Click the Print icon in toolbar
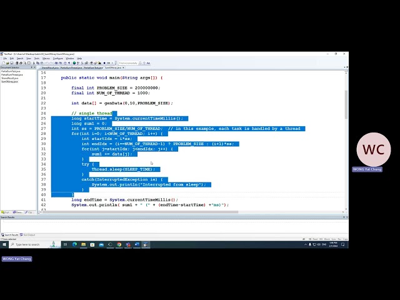 pyautogui.click(x=21, y=63)
